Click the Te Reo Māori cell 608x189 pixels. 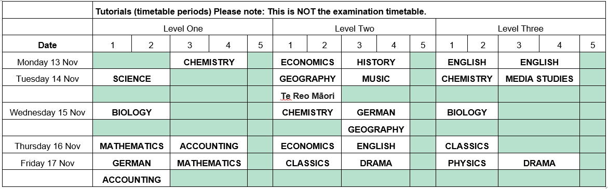[x=307, y=95]
